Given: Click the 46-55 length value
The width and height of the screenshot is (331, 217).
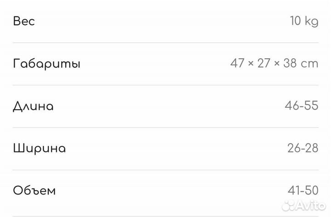Looking at the screenshot, I should click(x=301, y=106).
